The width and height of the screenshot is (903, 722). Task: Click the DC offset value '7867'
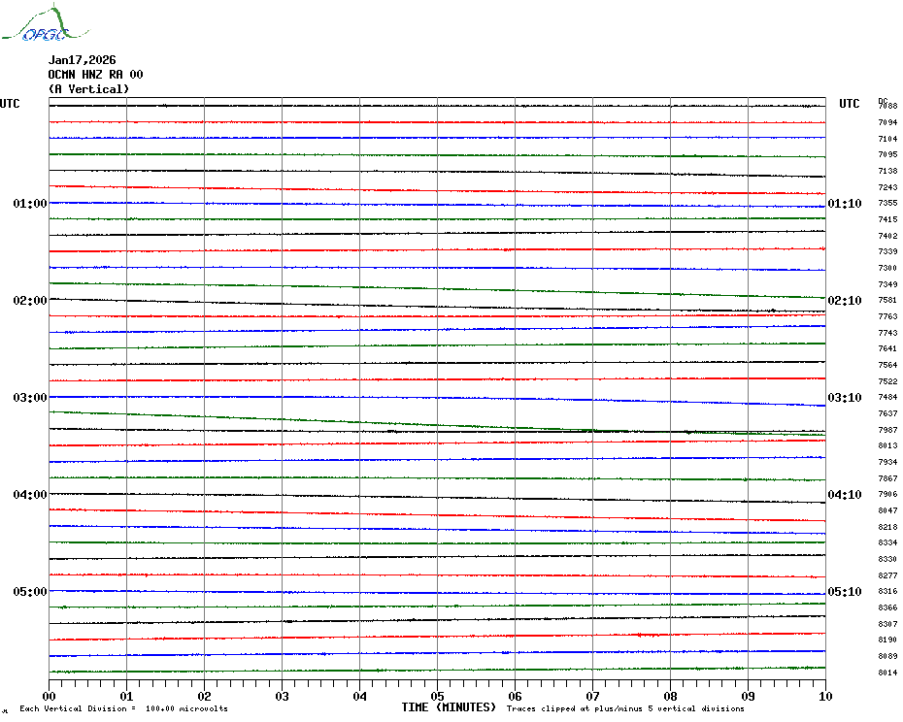(887, 478)
